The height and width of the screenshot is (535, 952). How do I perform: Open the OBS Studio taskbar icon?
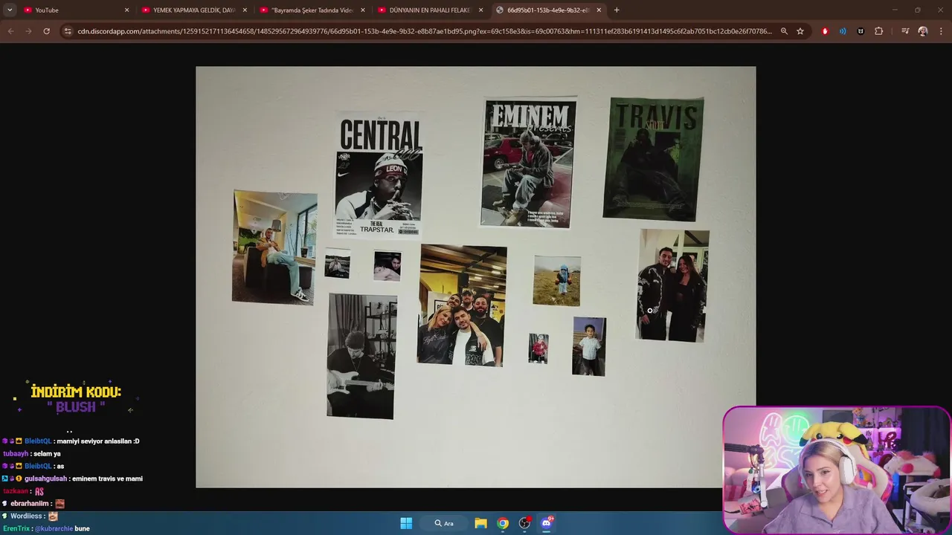click(x=525, y=523)
